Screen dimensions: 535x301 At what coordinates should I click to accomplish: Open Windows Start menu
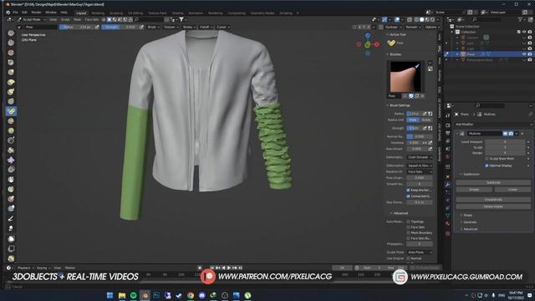click(110, 295)
